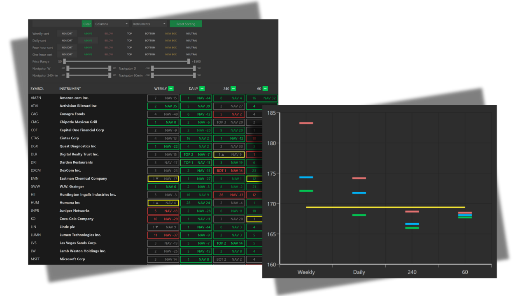The image size is (527, 296).
Task: Select the Linde plc instrument name
Action: 67,227
